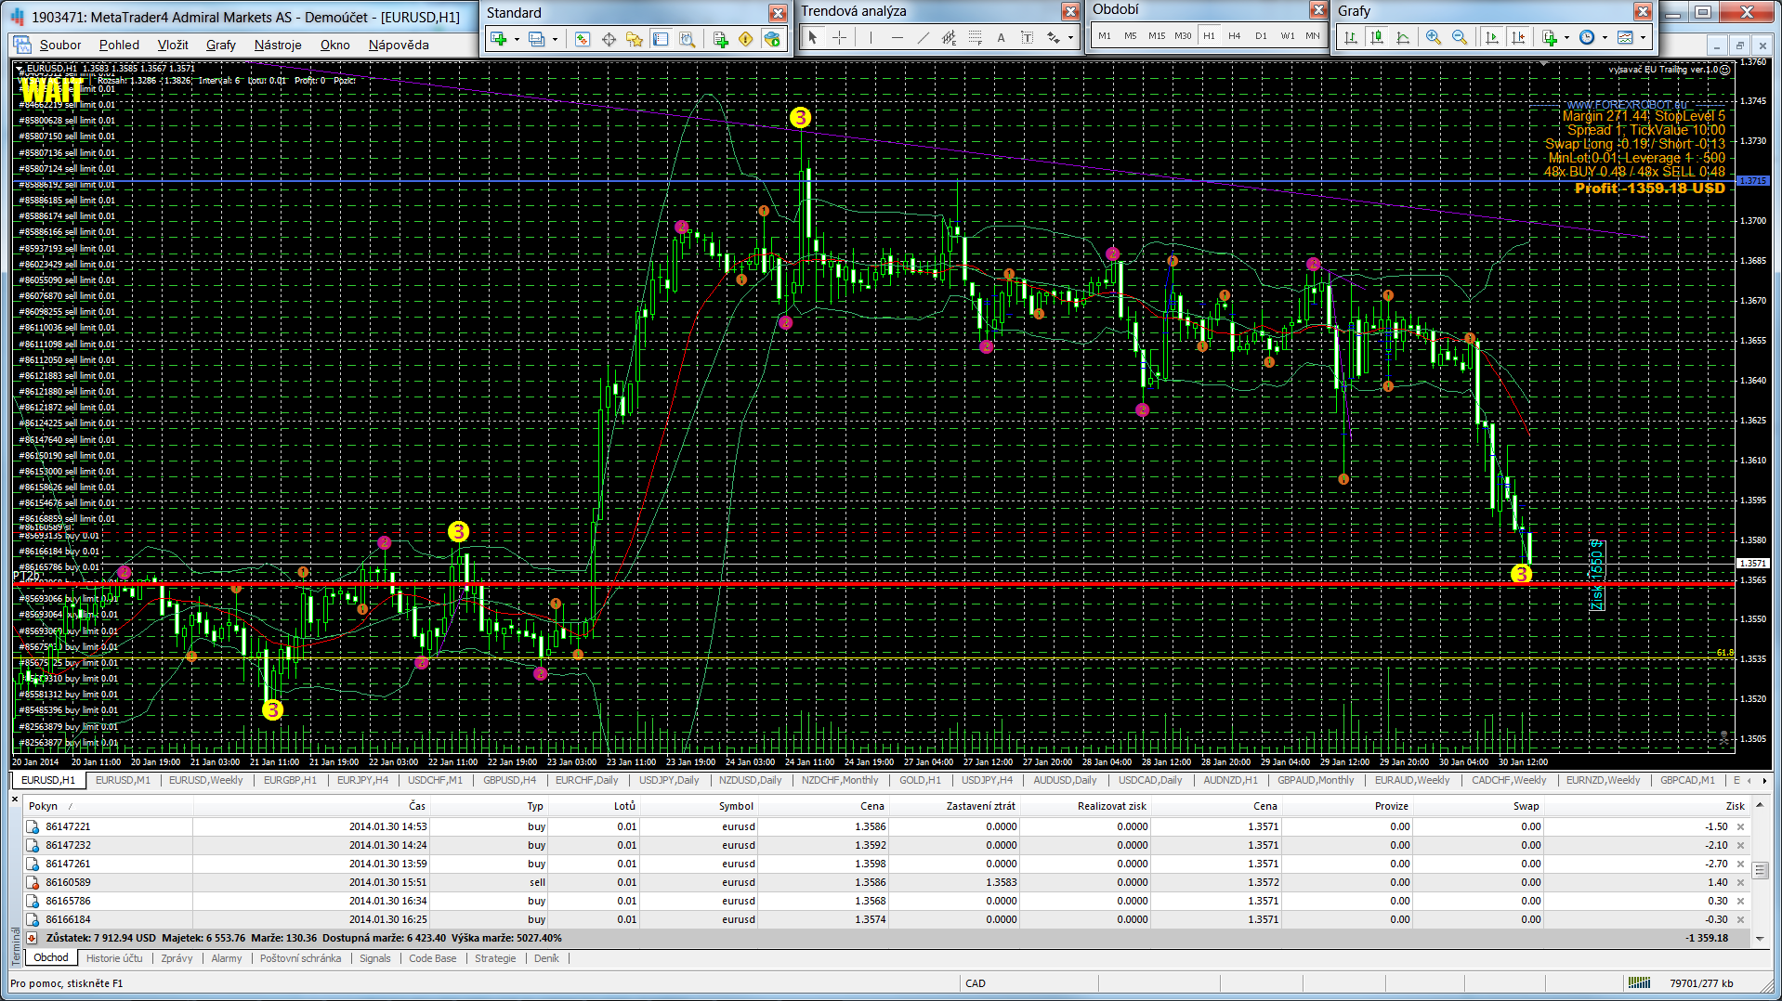Select the Crosshair tool
The image size is (1782, 1001).
[840, 37]
